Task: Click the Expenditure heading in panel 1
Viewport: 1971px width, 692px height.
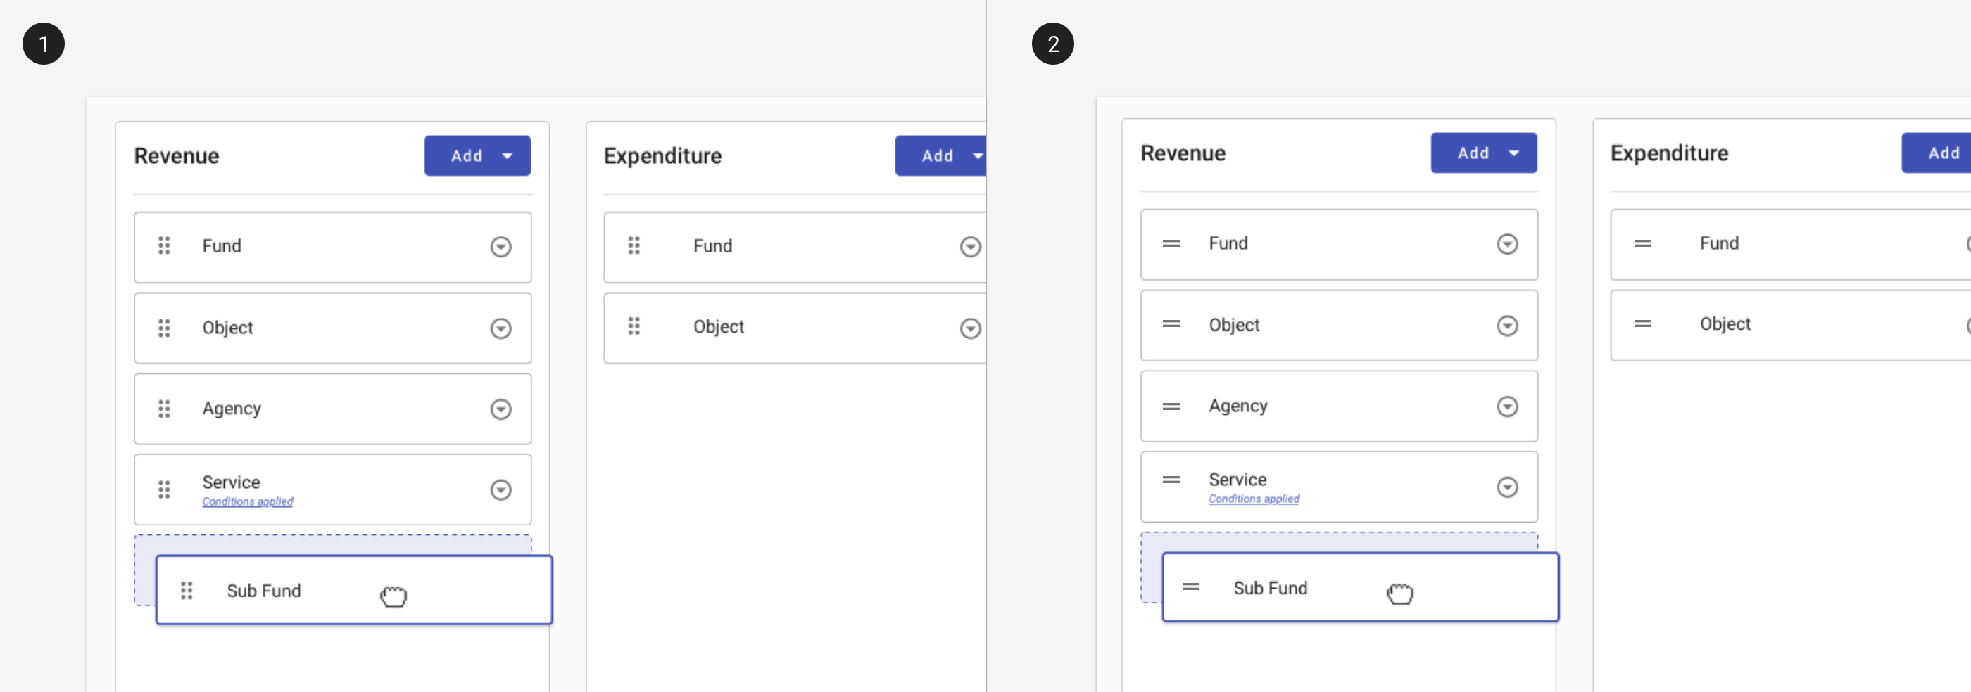Action: (x=662, y=156)
